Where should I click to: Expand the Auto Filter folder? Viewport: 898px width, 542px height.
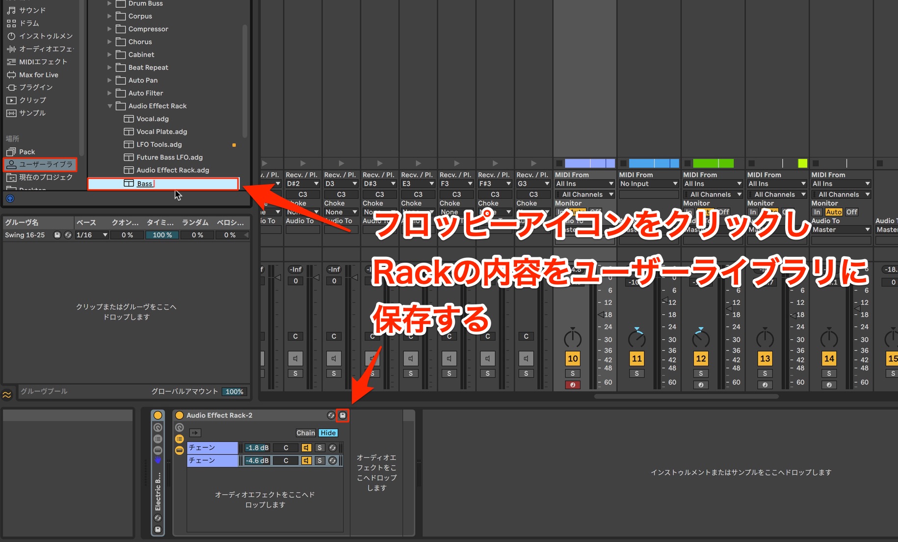[109, 93]
